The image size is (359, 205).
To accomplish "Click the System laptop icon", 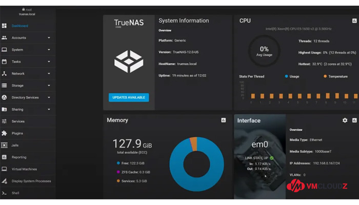I will (x=4, y=50).
